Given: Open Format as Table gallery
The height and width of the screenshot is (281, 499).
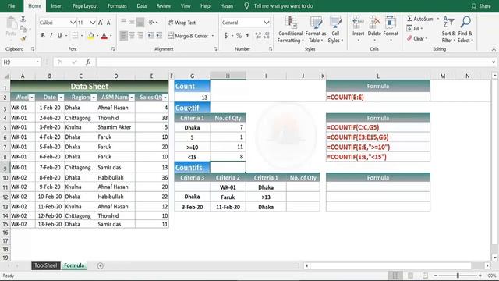Looking at the screenshot, I should click(316, 30).
